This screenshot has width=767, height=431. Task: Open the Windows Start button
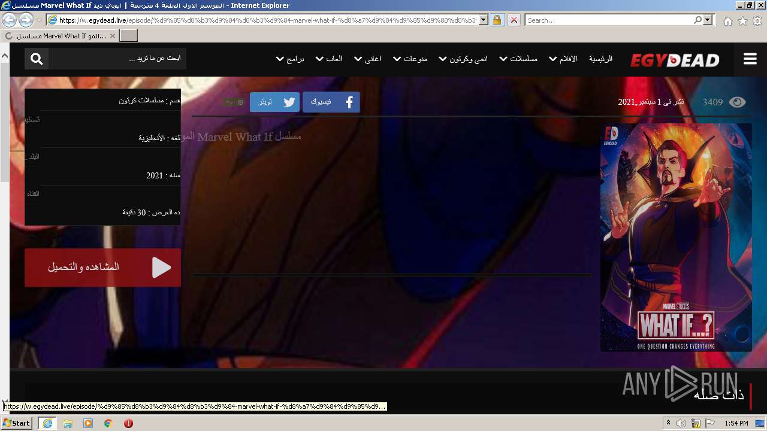pyautogui.click(x=17, y=423)
